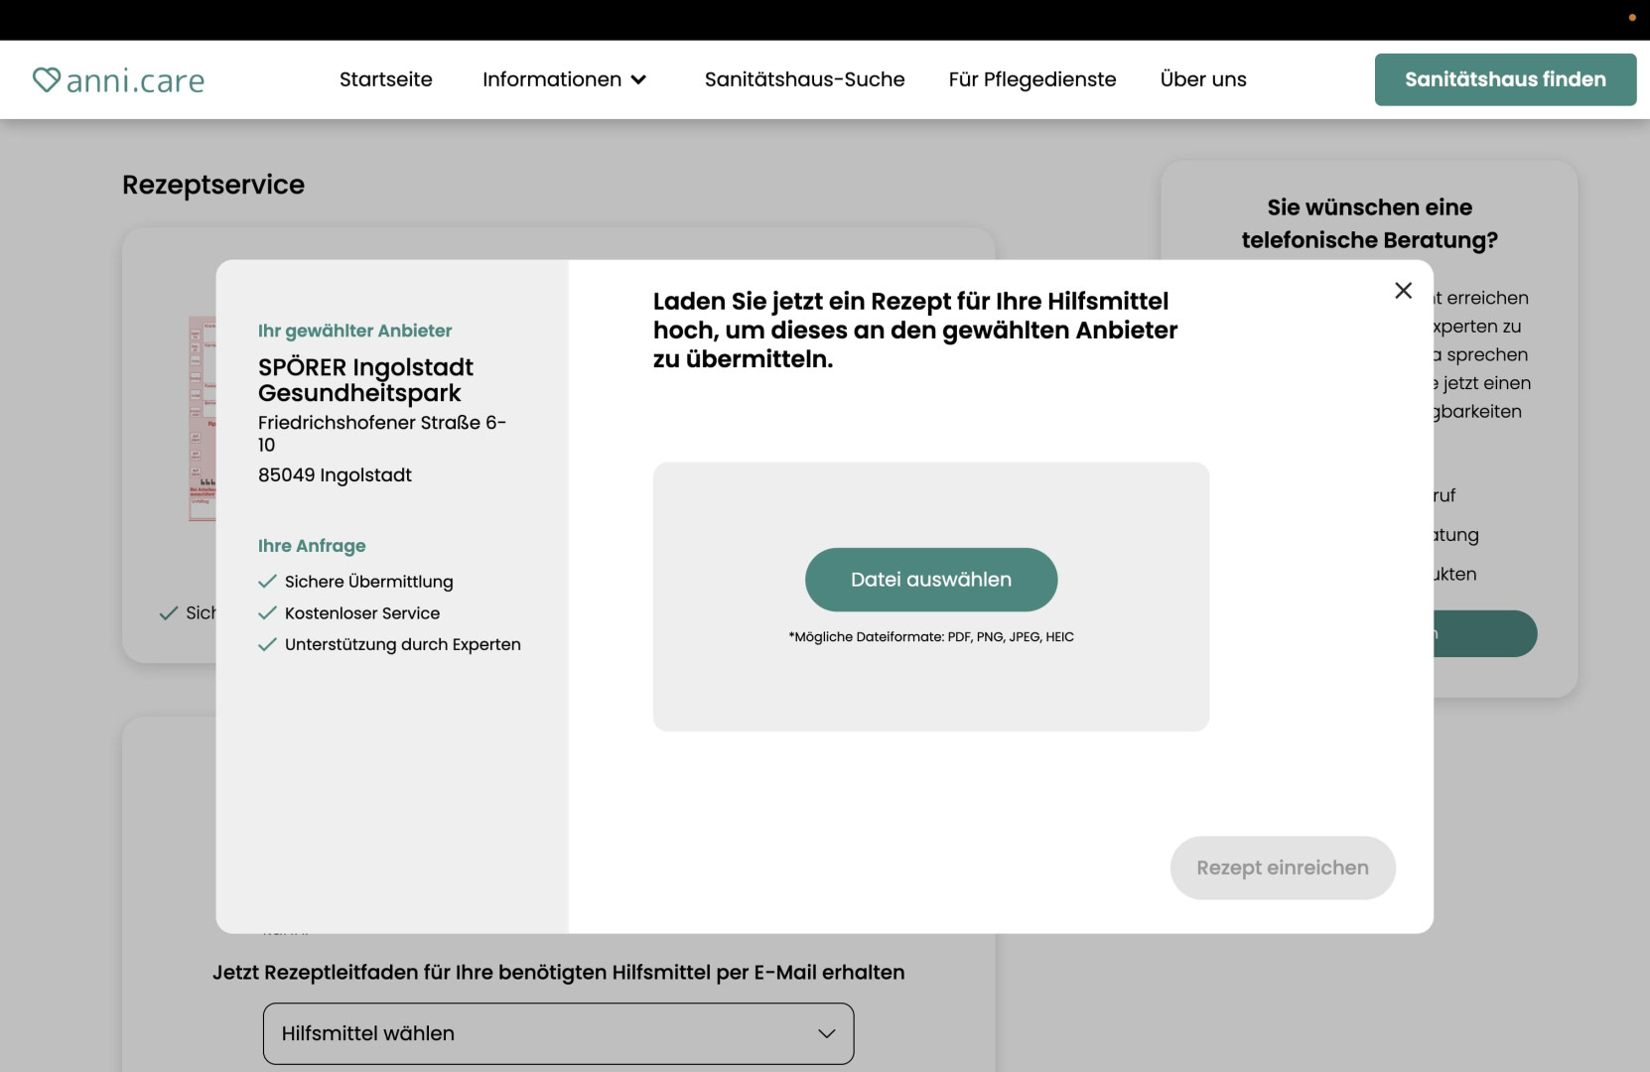Click the 'Unterstützung durch Experten' text
The image size is (1650, 1072).
click(x=403, y=644)
